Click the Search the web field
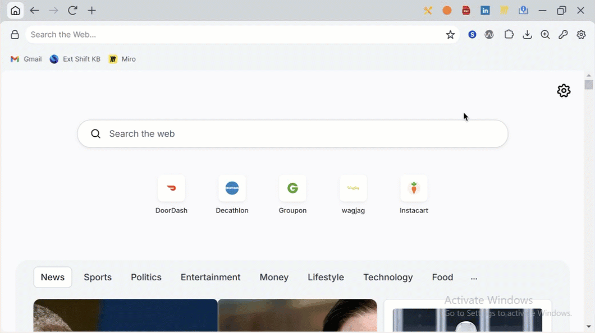Screen dimensions: 595x333 pos(292,134)
